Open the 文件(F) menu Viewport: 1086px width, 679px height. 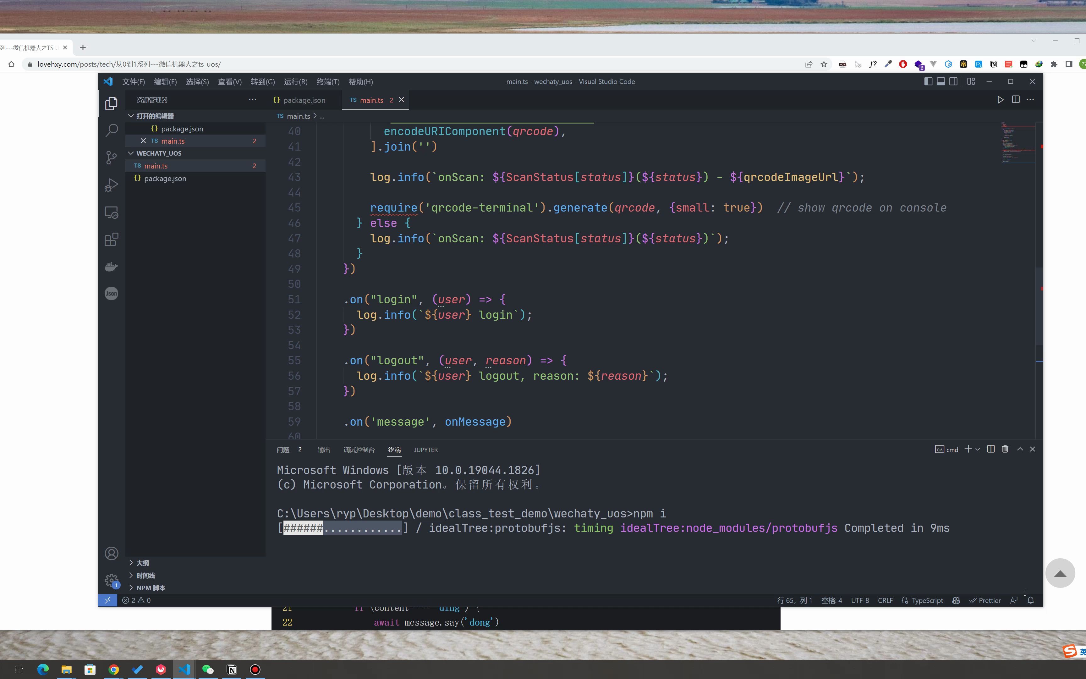tap(133, 82)
